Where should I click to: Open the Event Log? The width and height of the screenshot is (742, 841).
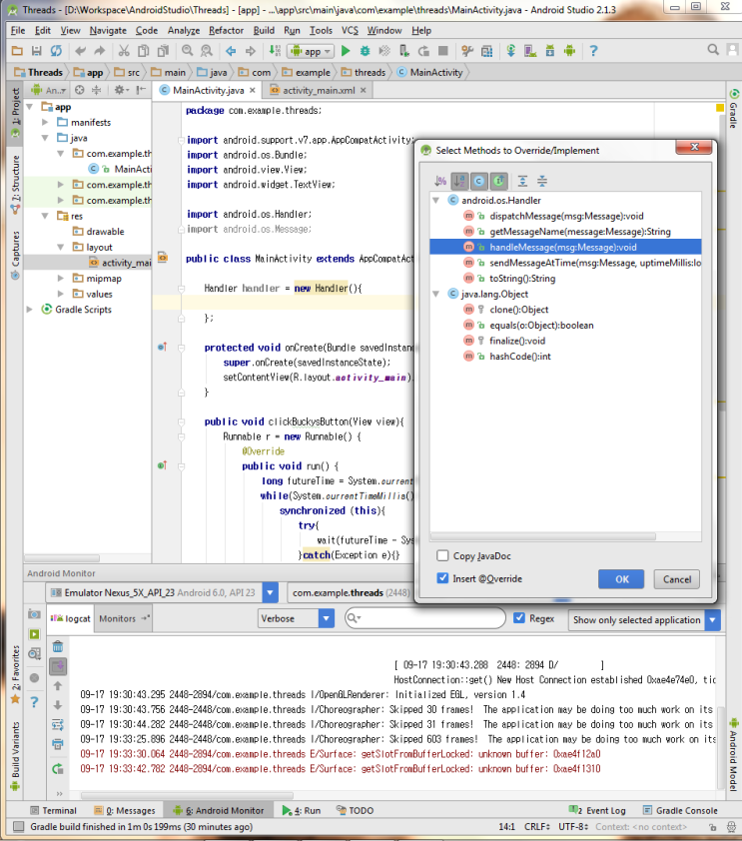click(x=598, y=810)
